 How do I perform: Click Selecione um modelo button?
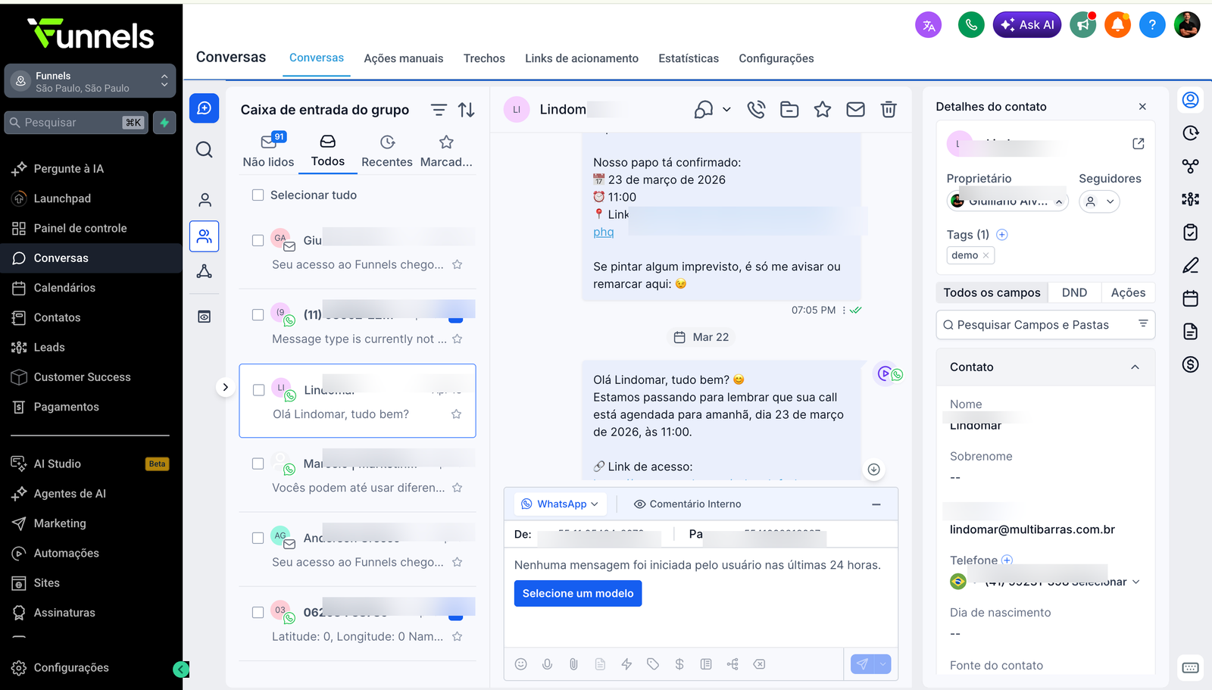[x=578, y=593]
